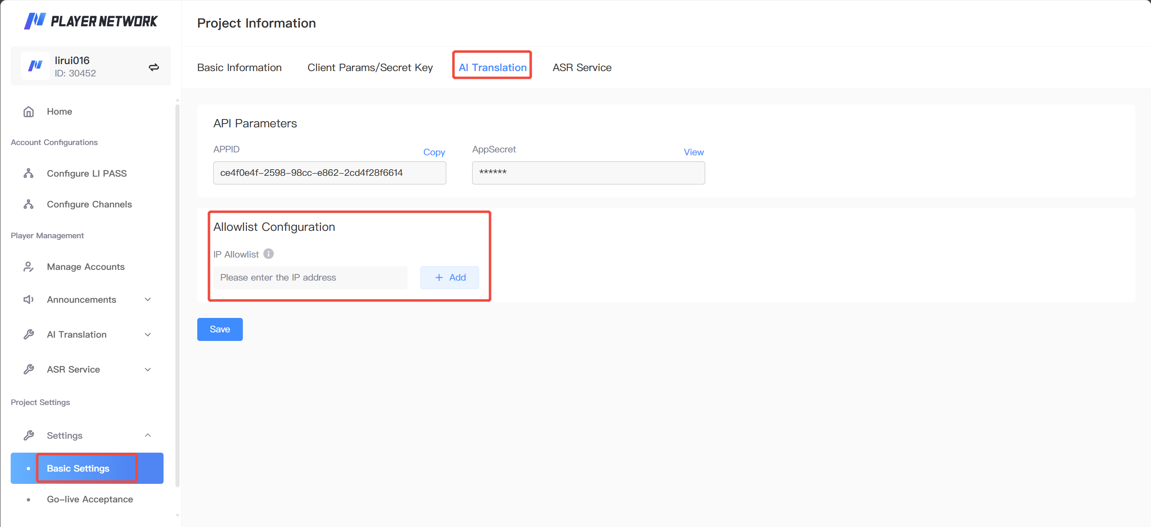Screen dimensions: 1151x527
Task: Click the Player Management section label
Action: coord(47,235)
